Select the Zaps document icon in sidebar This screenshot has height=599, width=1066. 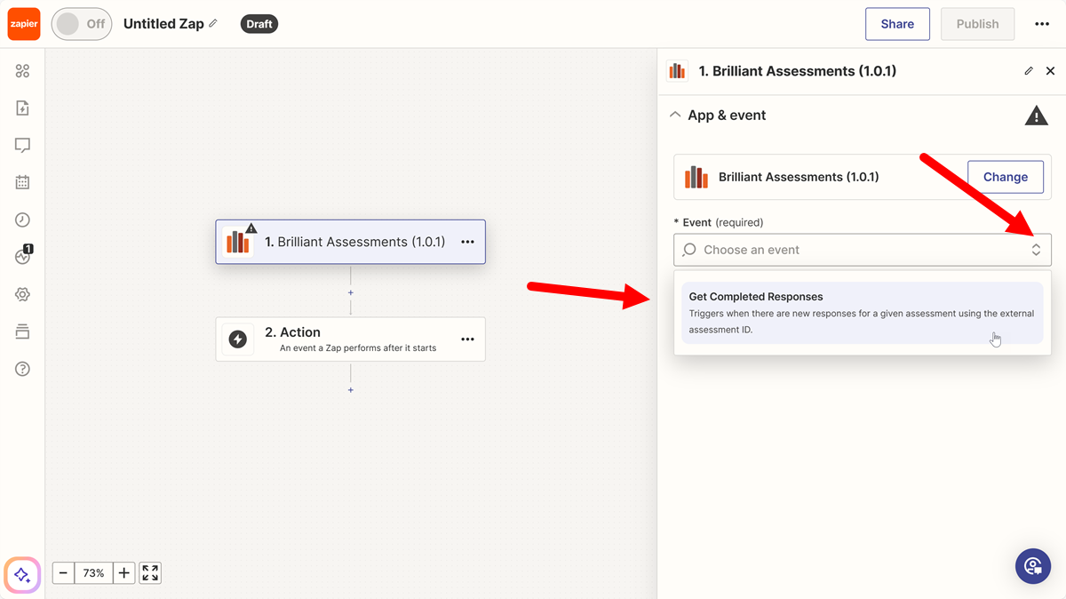tap(24, 108)
